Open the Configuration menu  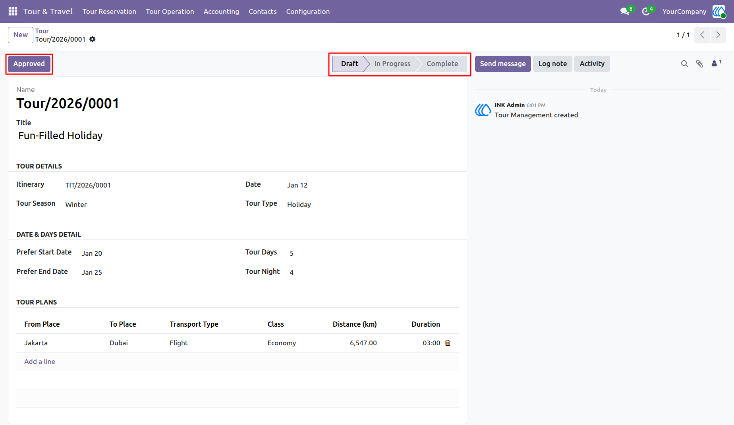pos(308,11)
